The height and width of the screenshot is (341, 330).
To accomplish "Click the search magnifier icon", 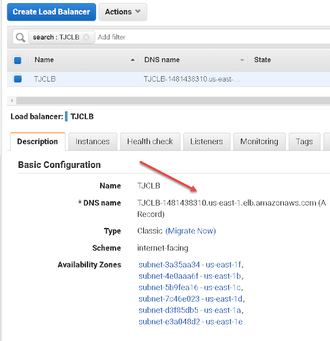I will tap(20, 37).
